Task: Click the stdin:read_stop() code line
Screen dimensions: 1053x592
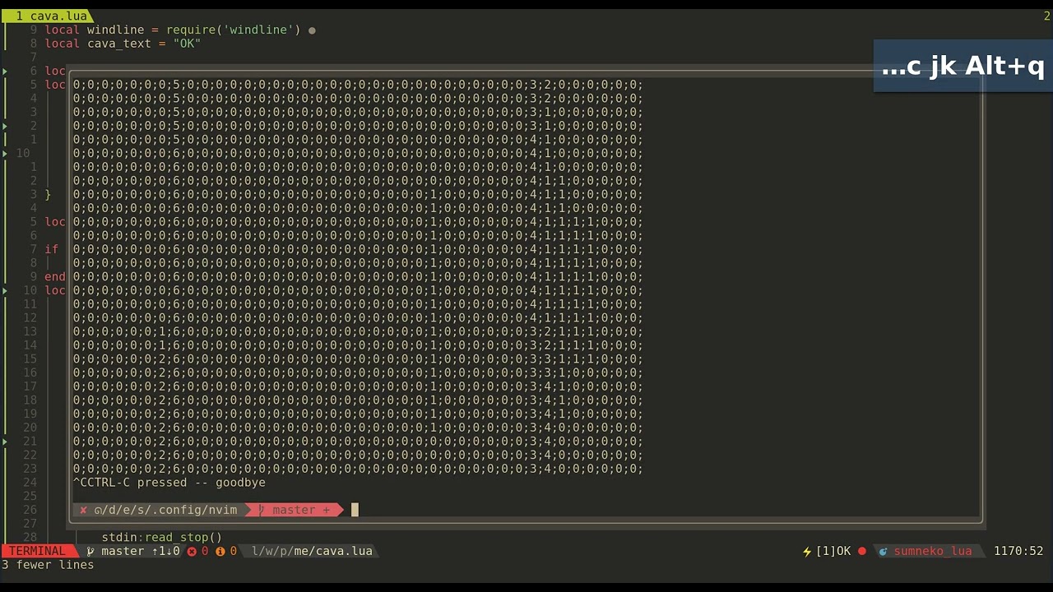Action: [x=162, y=537]
